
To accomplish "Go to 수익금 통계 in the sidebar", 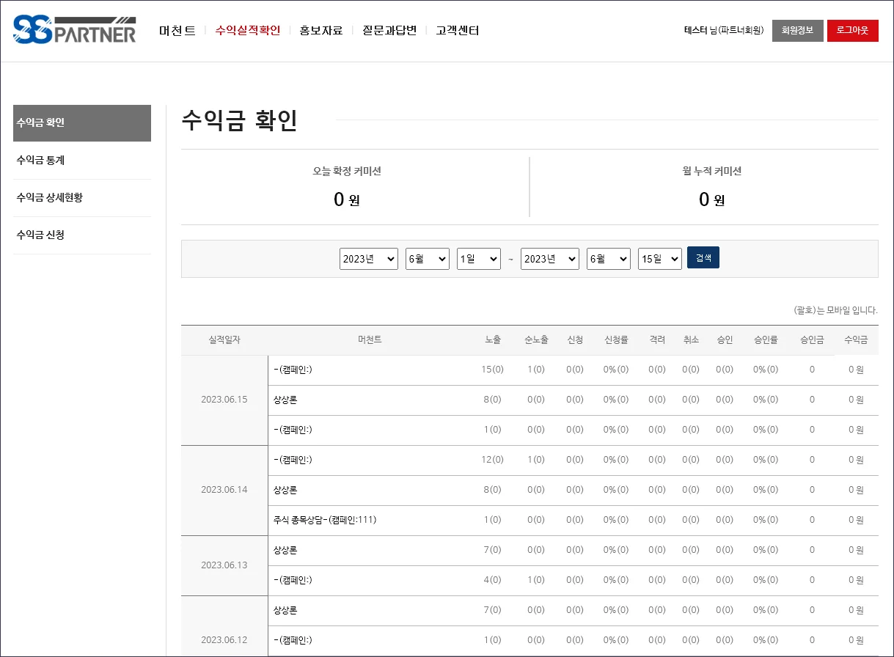I will 82,161.
